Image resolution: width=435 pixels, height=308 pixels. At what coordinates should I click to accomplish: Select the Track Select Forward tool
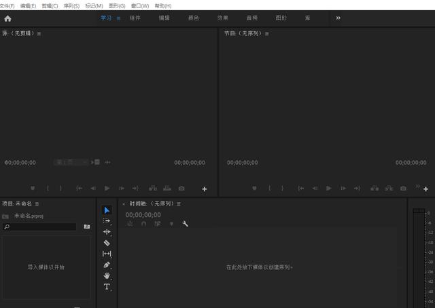click(107, 221)
